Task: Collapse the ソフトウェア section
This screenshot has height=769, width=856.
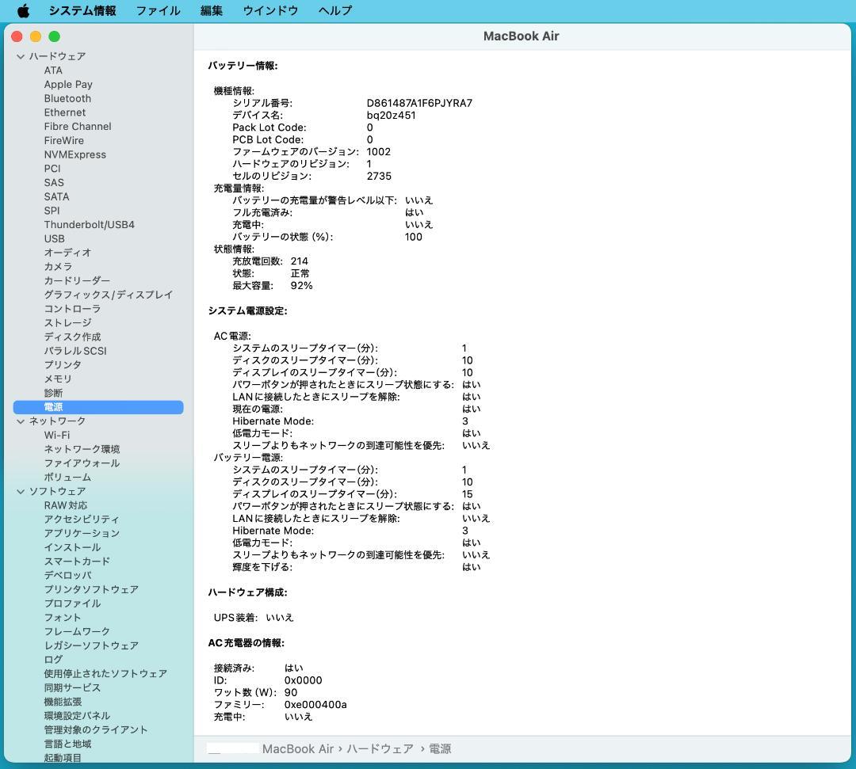Action: (19, 491)
